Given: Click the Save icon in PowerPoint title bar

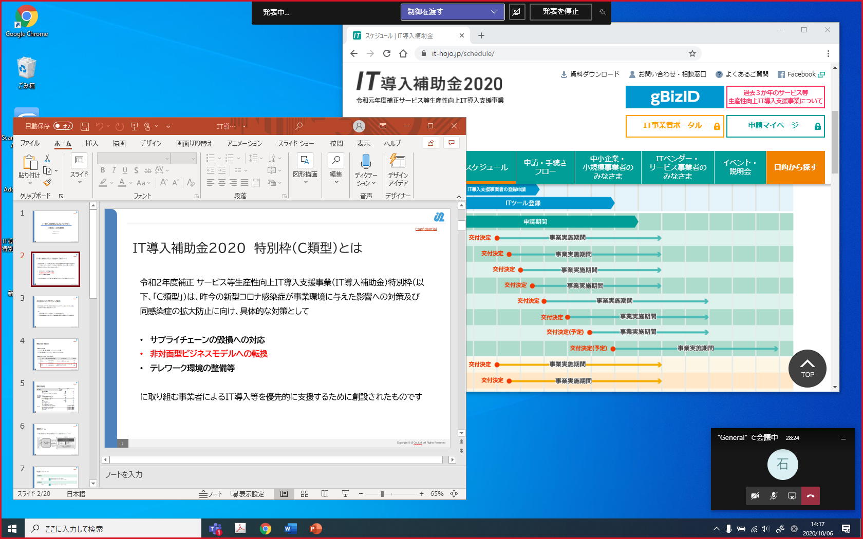Looking at the screenshot, I should click(x=85, y=126).
